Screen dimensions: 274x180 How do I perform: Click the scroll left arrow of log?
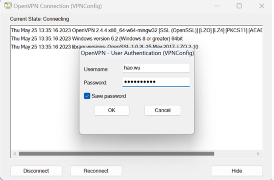coord(15,154)
